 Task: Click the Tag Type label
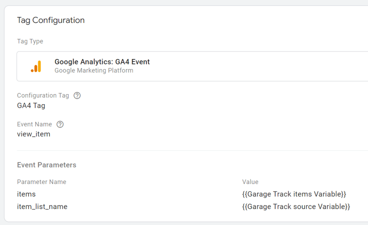click(x=30, y=41)
